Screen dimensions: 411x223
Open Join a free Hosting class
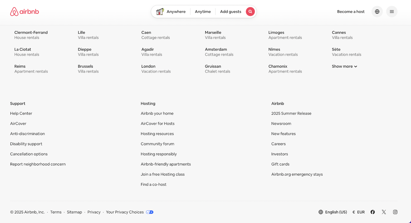pyautogui.click(x=163, y=174)
